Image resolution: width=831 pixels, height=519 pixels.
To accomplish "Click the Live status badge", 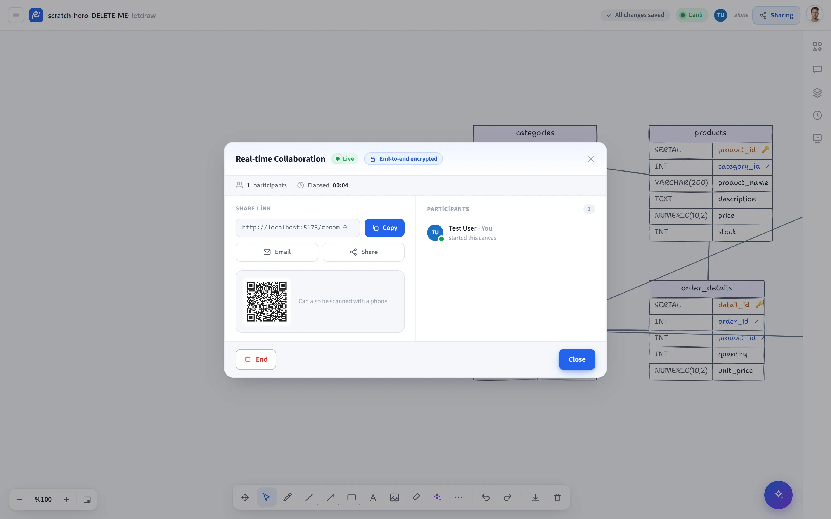I will [345, 159].
